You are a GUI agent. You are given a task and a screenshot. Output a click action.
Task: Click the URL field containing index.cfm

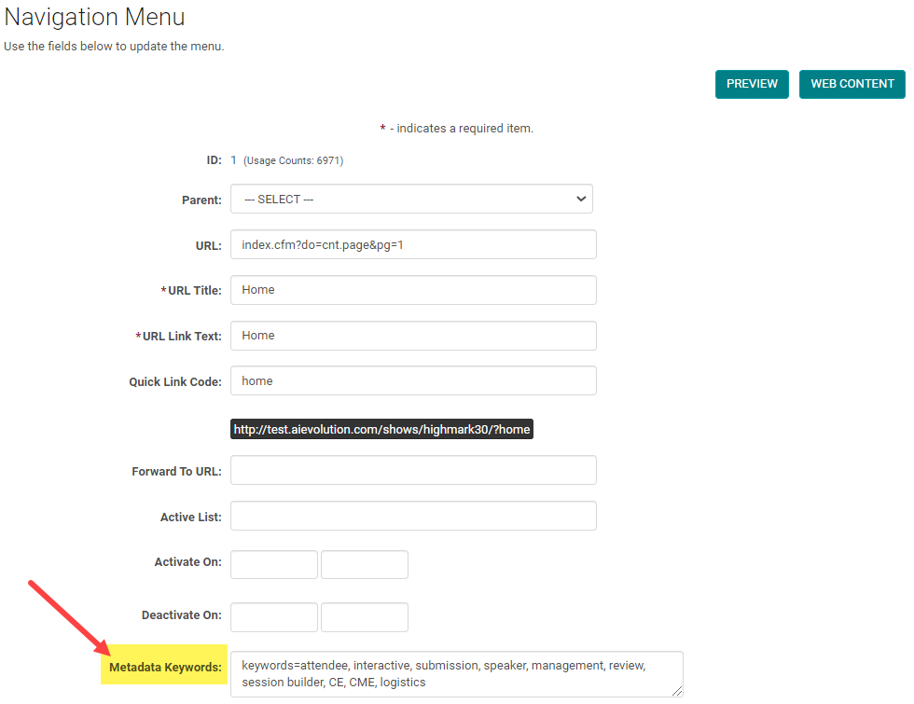coord(413,244)
